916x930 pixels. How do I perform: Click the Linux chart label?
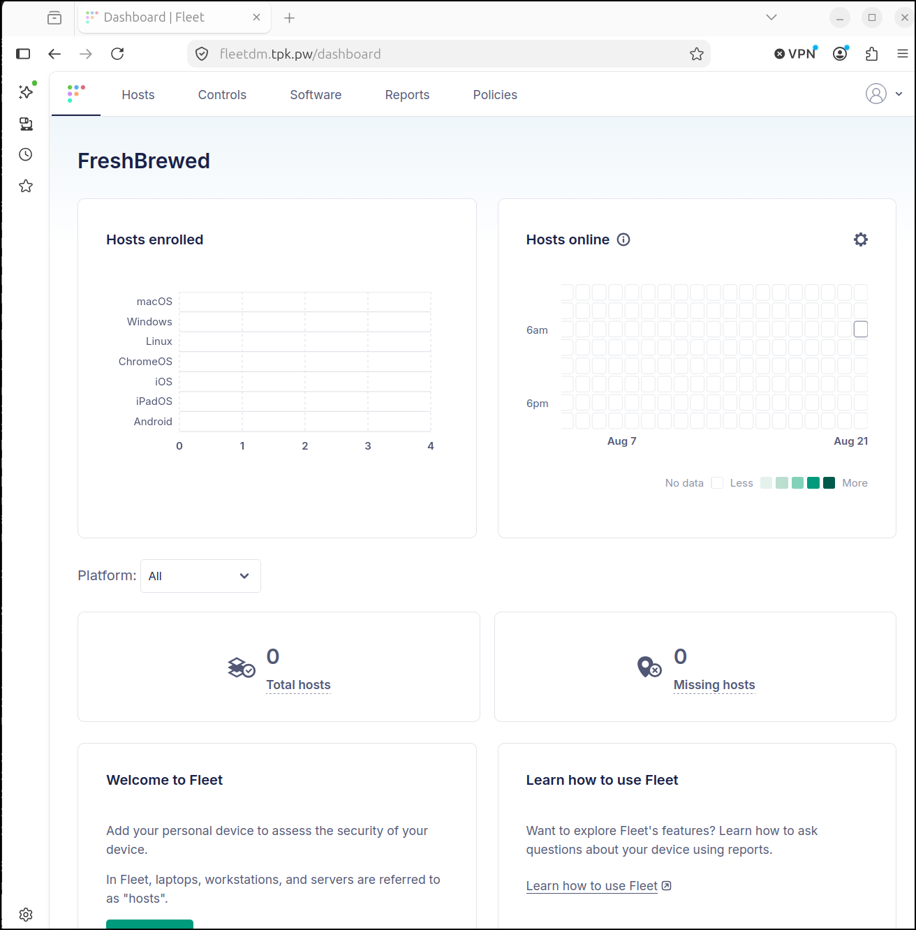coord(159,341)
